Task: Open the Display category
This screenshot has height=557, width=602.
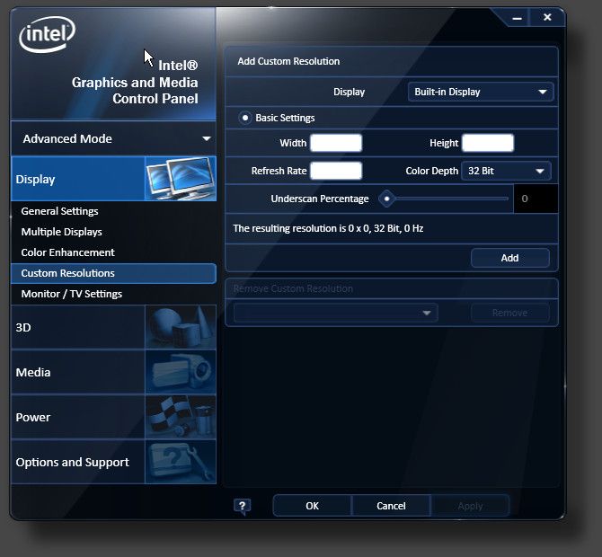Action: coord(114,179)
